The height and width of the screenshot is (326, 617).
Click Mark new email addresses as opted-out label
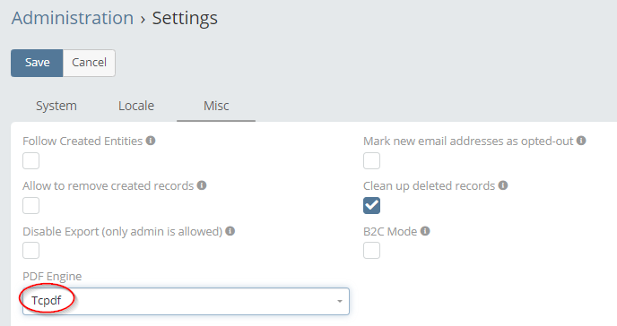coord(468,141)
